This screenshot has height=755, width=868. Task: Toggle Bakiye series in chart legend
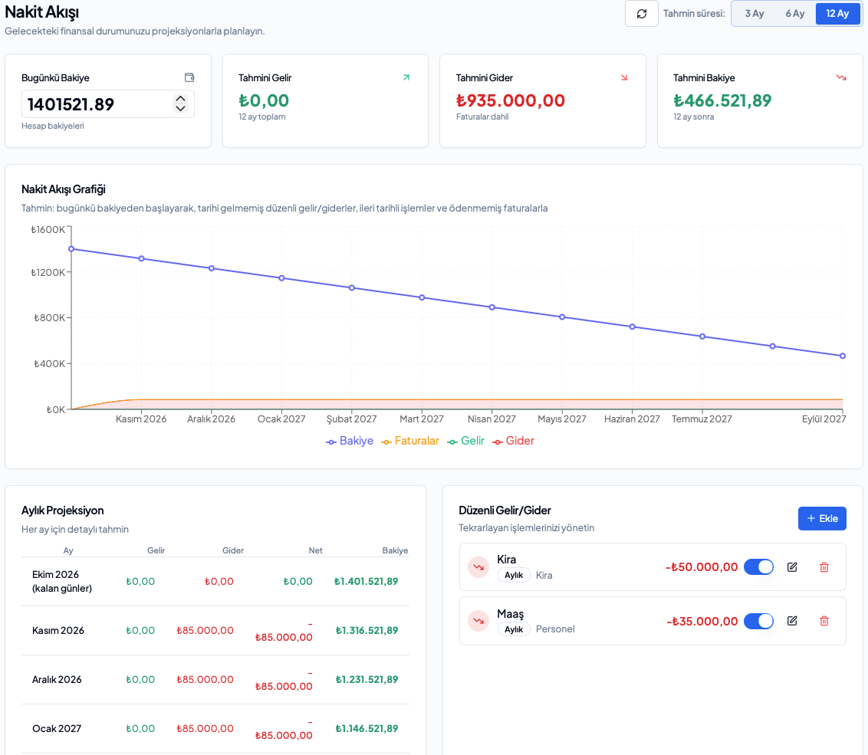click(x=350, y=441)
